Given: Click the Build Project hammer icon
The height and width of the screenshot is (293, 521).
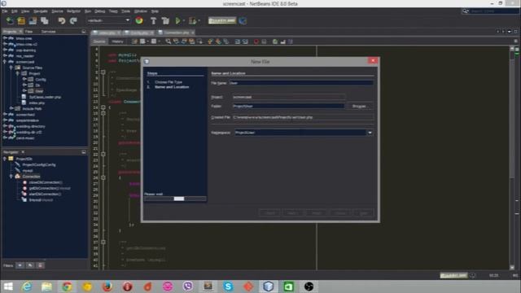Looking at the screenshot, I should click(x=153, y=20).
